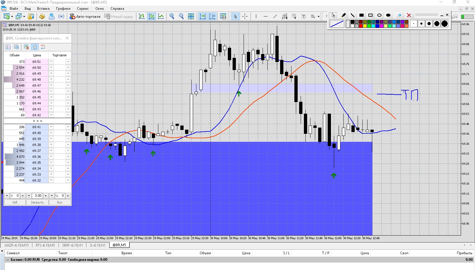This screenshot has height=270, width=475.
Task: Tile chart windows using grid icon
Action: click(191, 16)
